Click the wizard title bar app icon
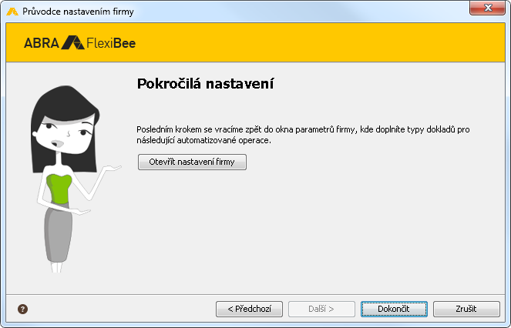The width and height of the screenshot is (511, 328). 12,12
